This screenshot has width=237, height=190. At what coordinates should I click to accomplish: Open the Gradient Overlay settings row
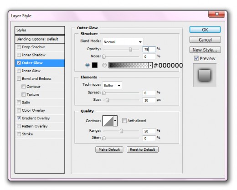[40, 118]
